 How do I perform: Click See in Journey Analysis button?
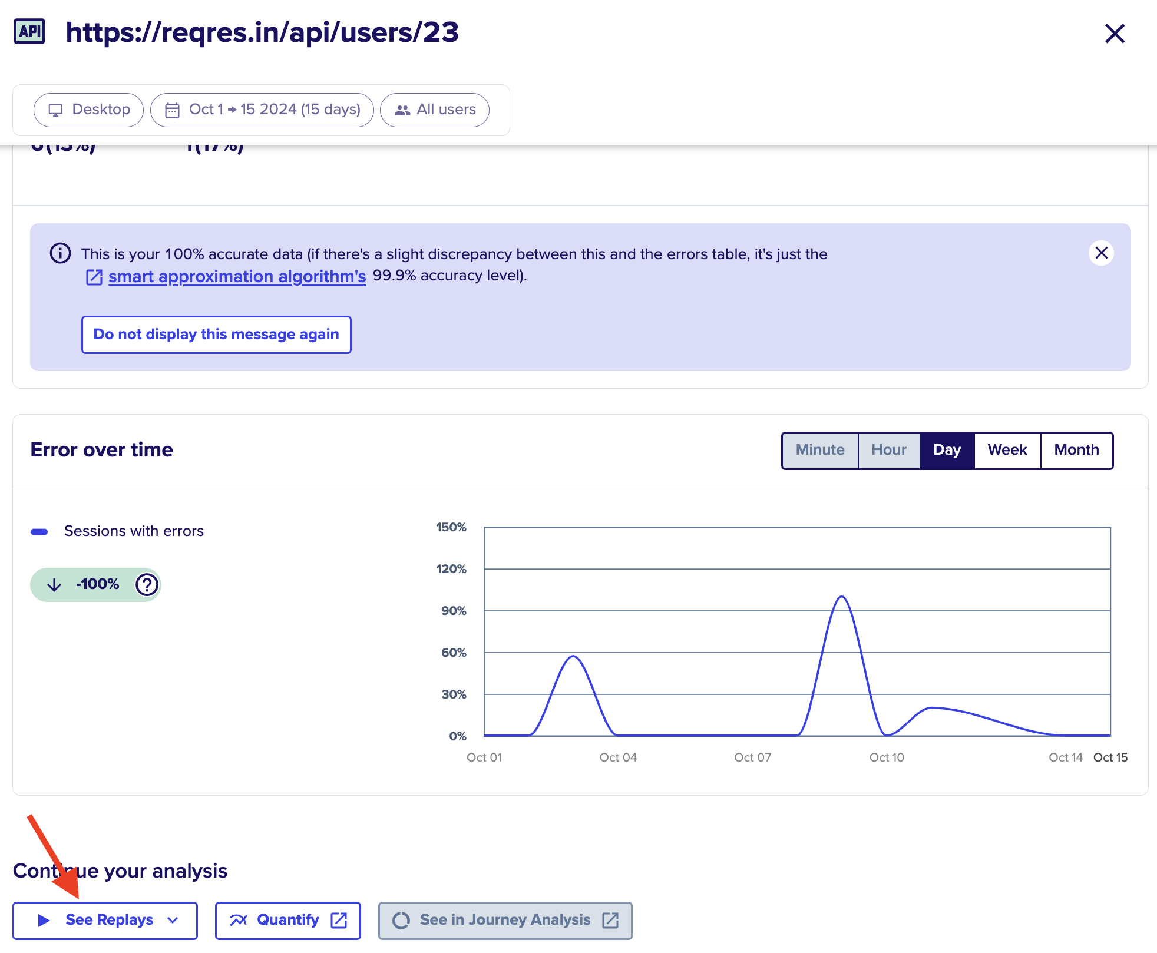505,921
